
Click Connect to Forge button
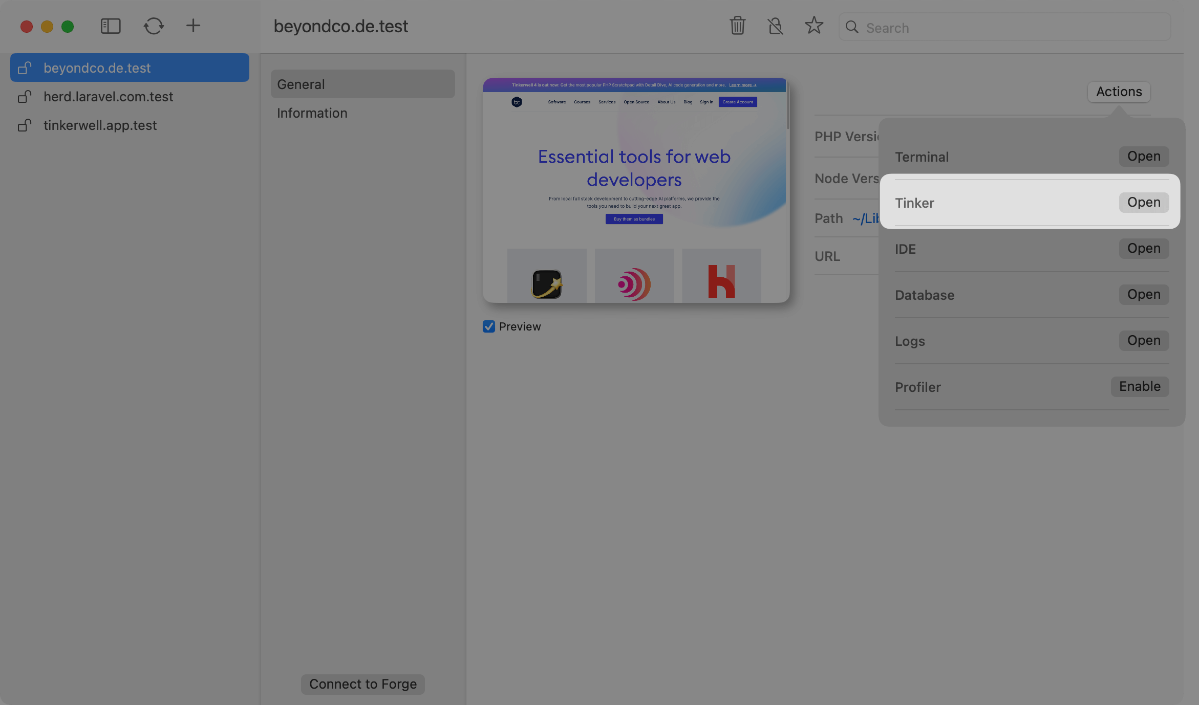click(363, 683)
